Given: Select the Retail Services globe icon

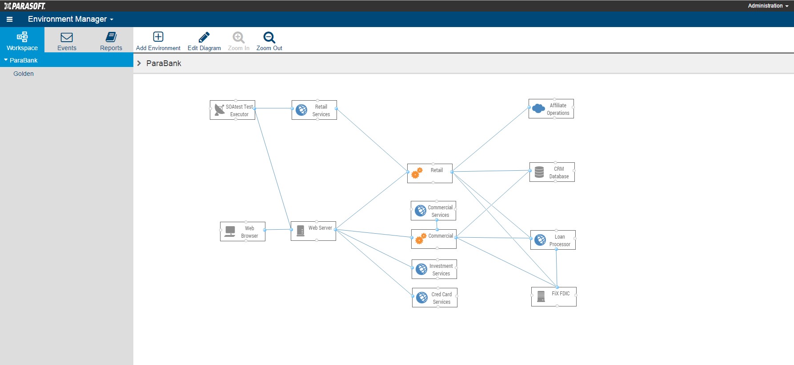Looking at the screenshot, I should 301,110.
